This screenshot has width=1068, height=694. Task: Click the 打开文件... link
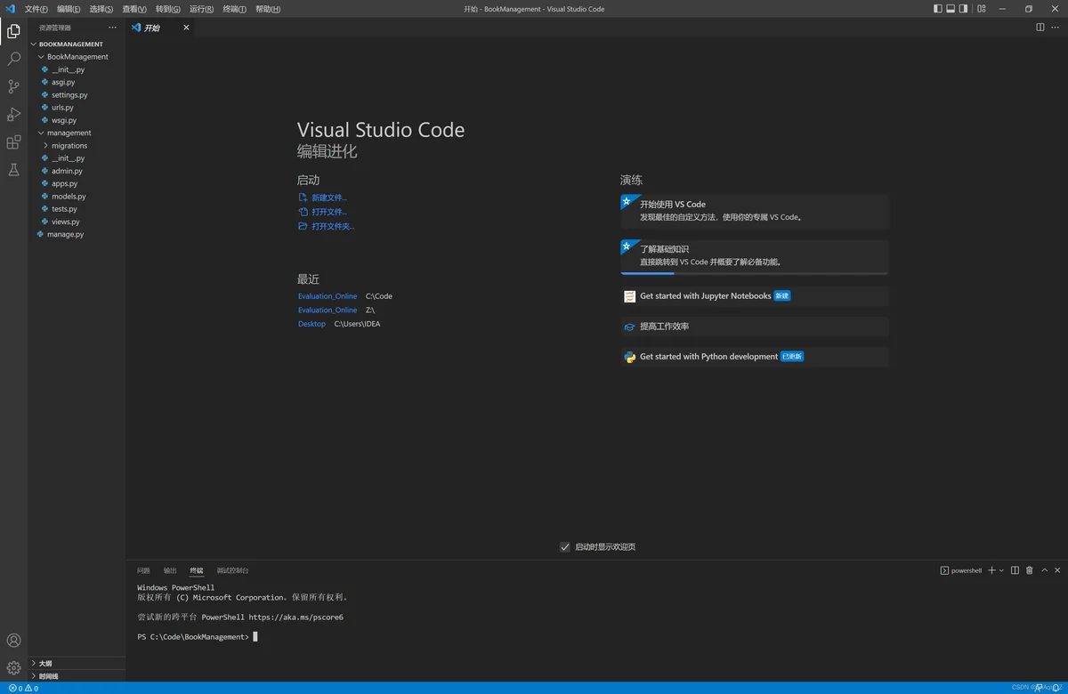pos(329,212)
